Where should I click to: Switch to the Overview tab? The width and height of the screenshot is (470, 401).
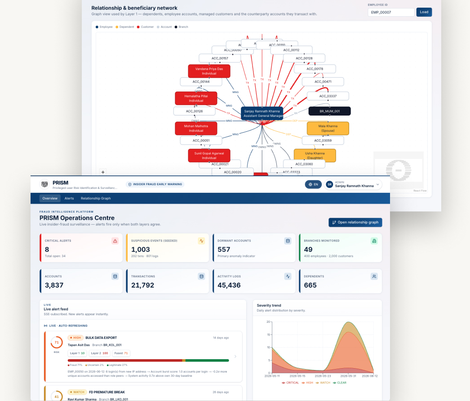tap(50, 198)
